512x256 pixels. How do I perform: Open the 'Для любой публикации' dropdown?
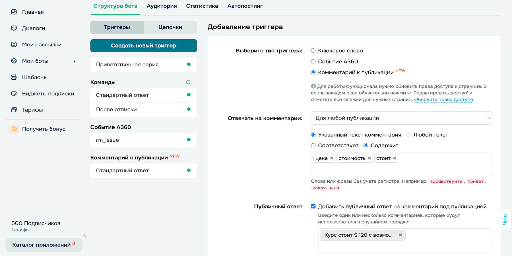pos(401,118)
